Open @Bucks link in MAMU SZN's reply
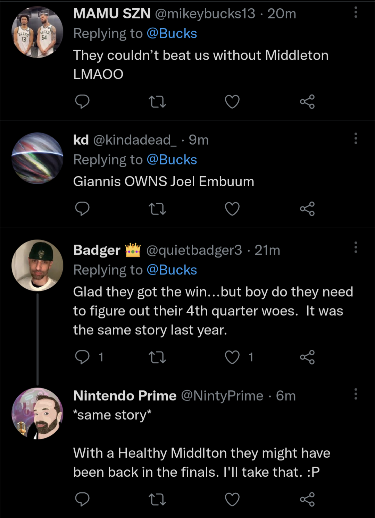Screen dimensions: 375x518 coord(172,34)
